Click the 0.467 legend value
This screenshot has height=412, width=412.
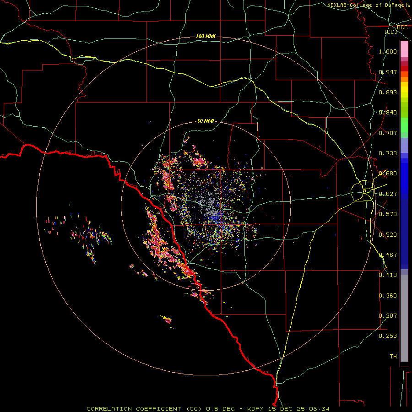pos(388,255)
